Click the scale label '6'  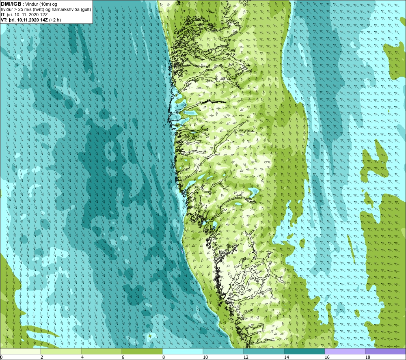click(x=123, y=357)
